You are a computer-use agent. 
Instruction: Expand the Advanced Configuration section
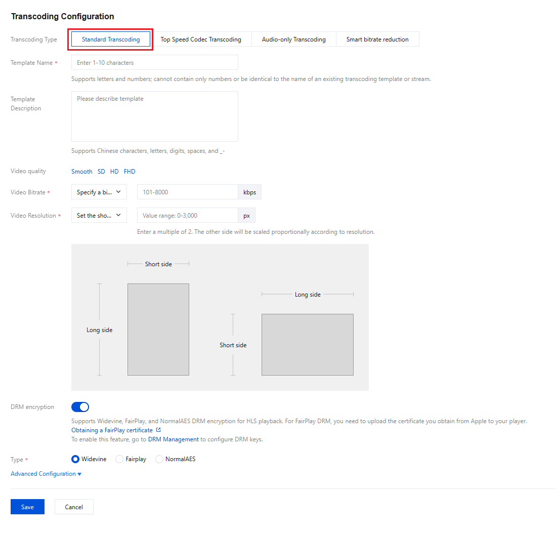tap(46, 474)
